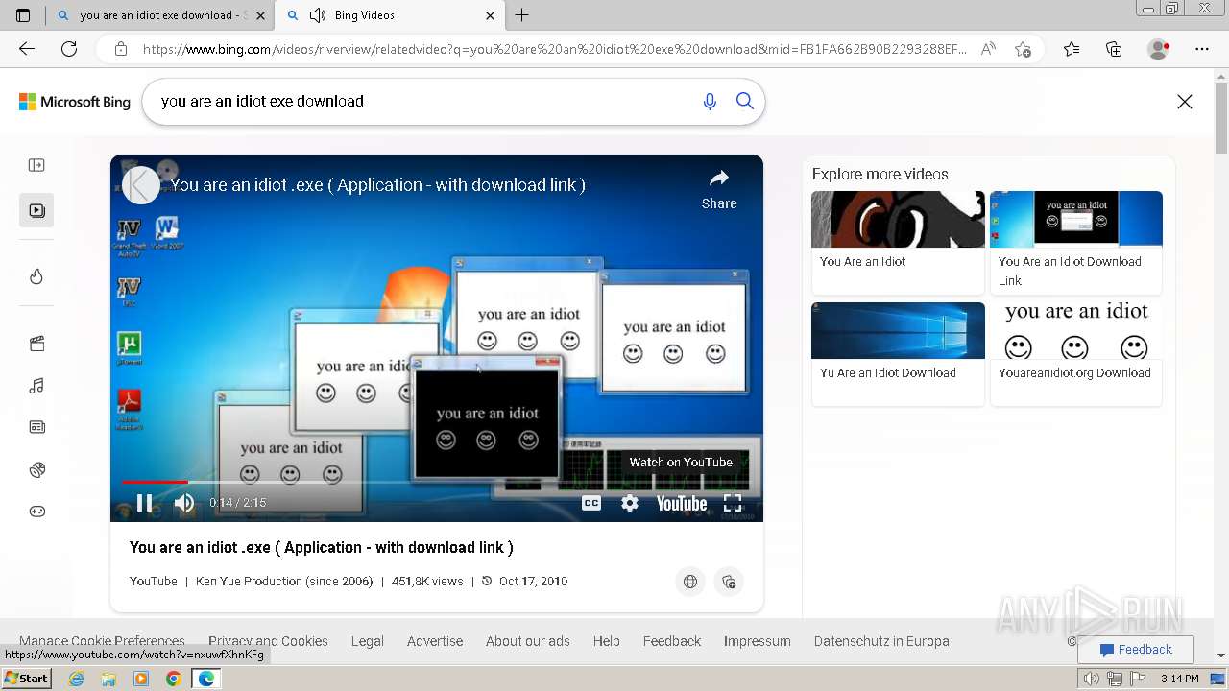Open system volume tray icon
Image resolution: width=1229 pixels, height=691 pixels.
point(1092,679)
